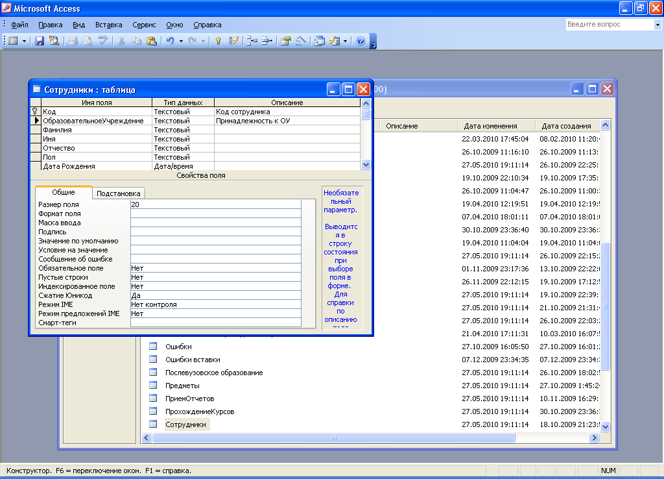Select the Фамилия field name cell
This screenshot has width=664, height=479.
click(x=97, y=130)
